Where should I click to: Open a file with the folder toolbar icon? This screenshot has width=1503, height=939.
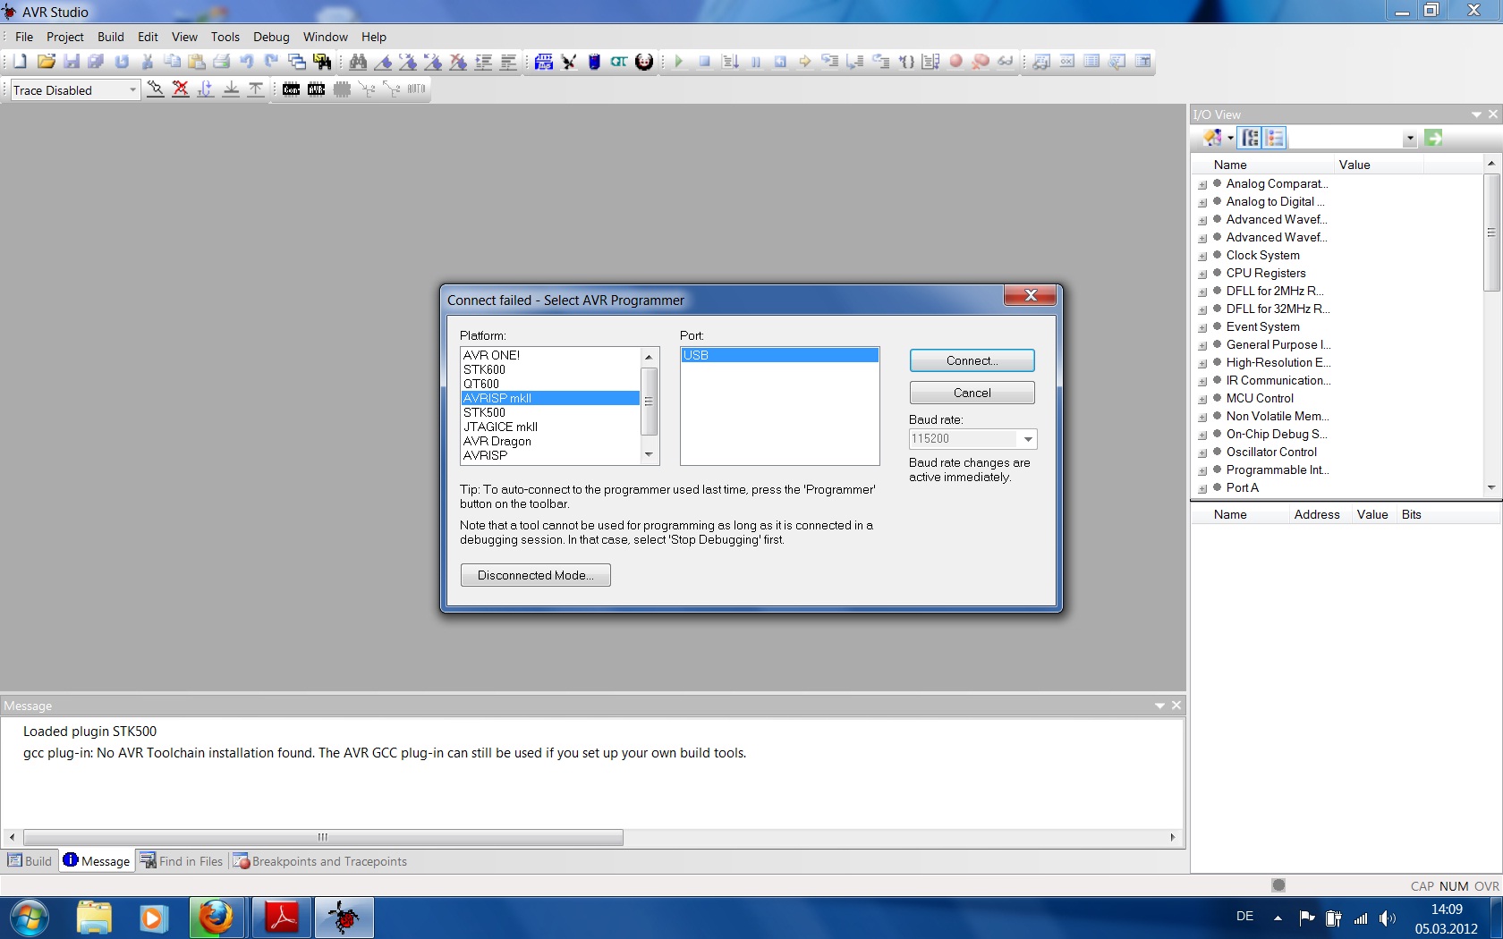47,62
